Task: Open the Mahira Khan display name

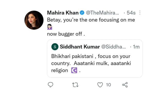Action: (x=63, y=13)
